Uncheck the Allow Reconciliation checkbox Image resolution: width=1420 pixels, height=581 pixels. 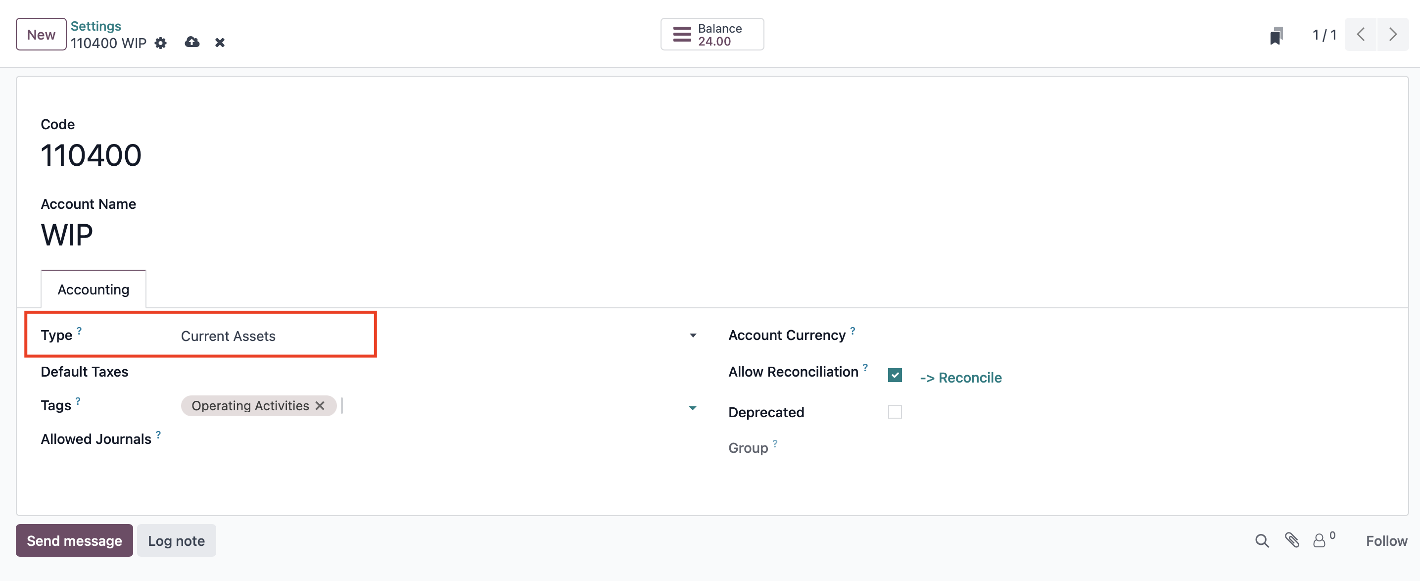tap(895, 375)
